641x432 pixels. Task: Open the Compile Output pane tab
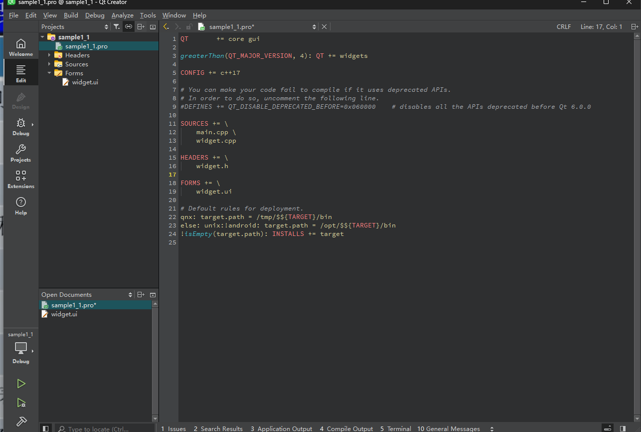click(x=346, y=429)
